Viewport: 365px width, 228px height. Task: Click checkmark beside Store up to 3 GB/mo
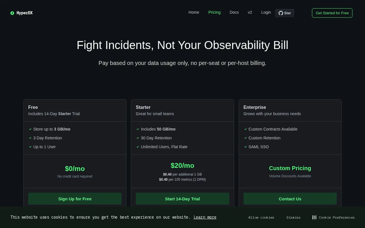click(30, 129)
